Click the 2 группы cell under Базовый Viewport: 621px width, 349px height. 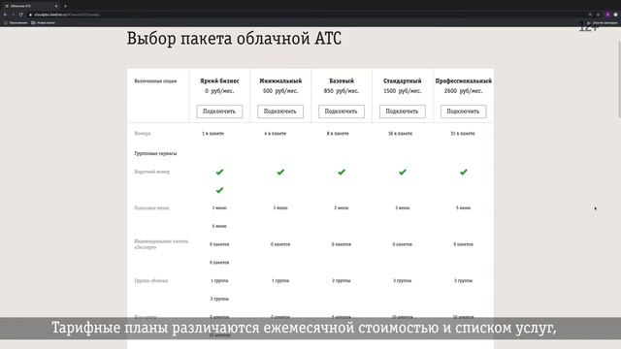pyautogui.click(x=342, y=281)
